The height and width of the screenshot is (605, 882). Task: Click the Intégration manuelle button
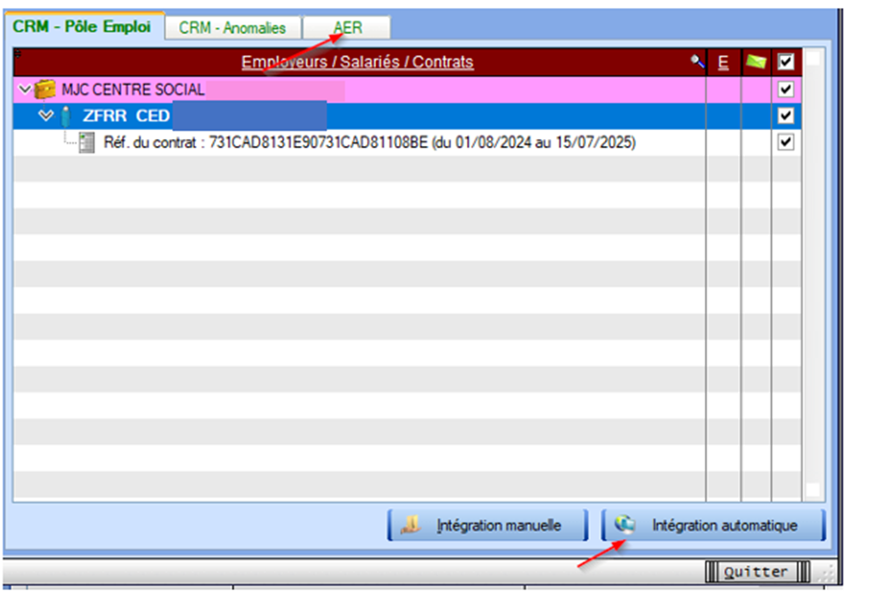pyautogui.click(x=487, y=525)
